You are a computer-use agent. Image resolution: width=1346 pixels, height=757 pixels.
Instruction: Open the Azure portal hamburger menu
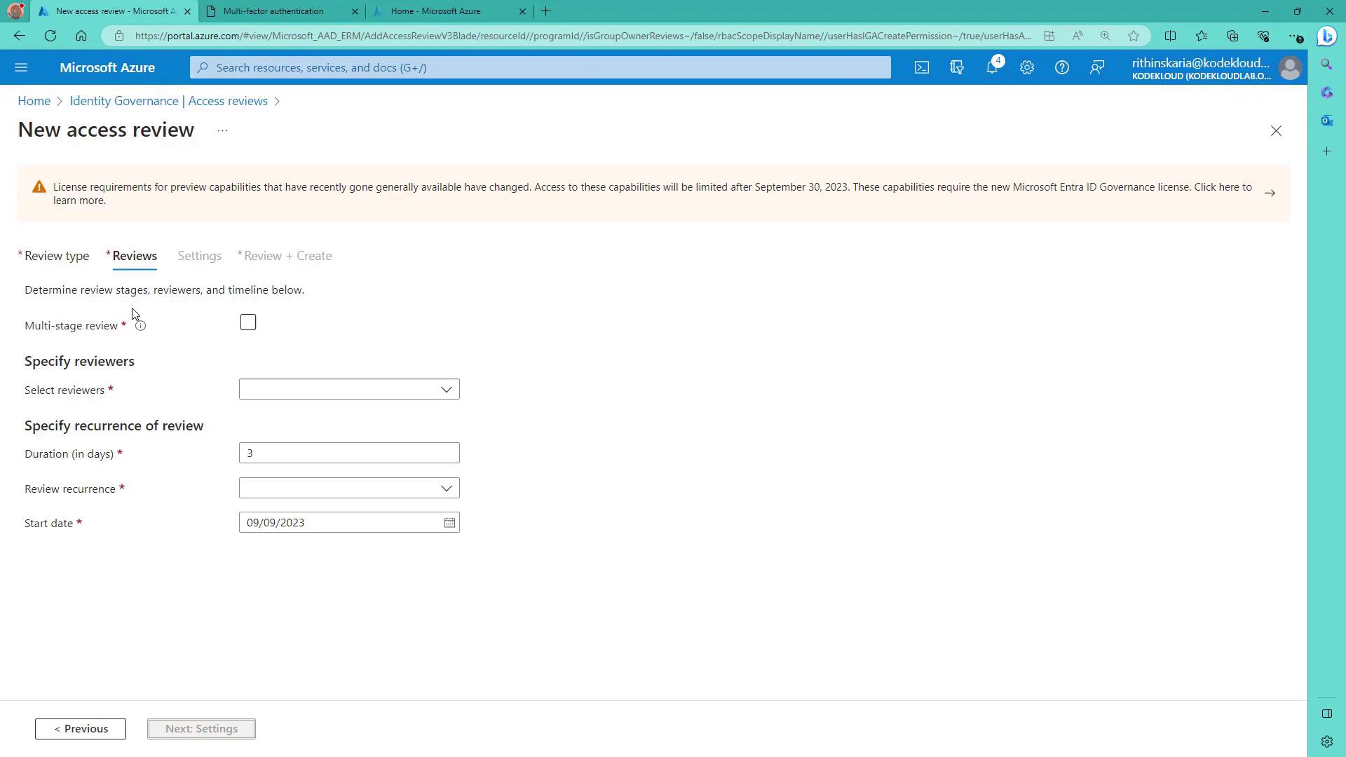click(21, 67)
